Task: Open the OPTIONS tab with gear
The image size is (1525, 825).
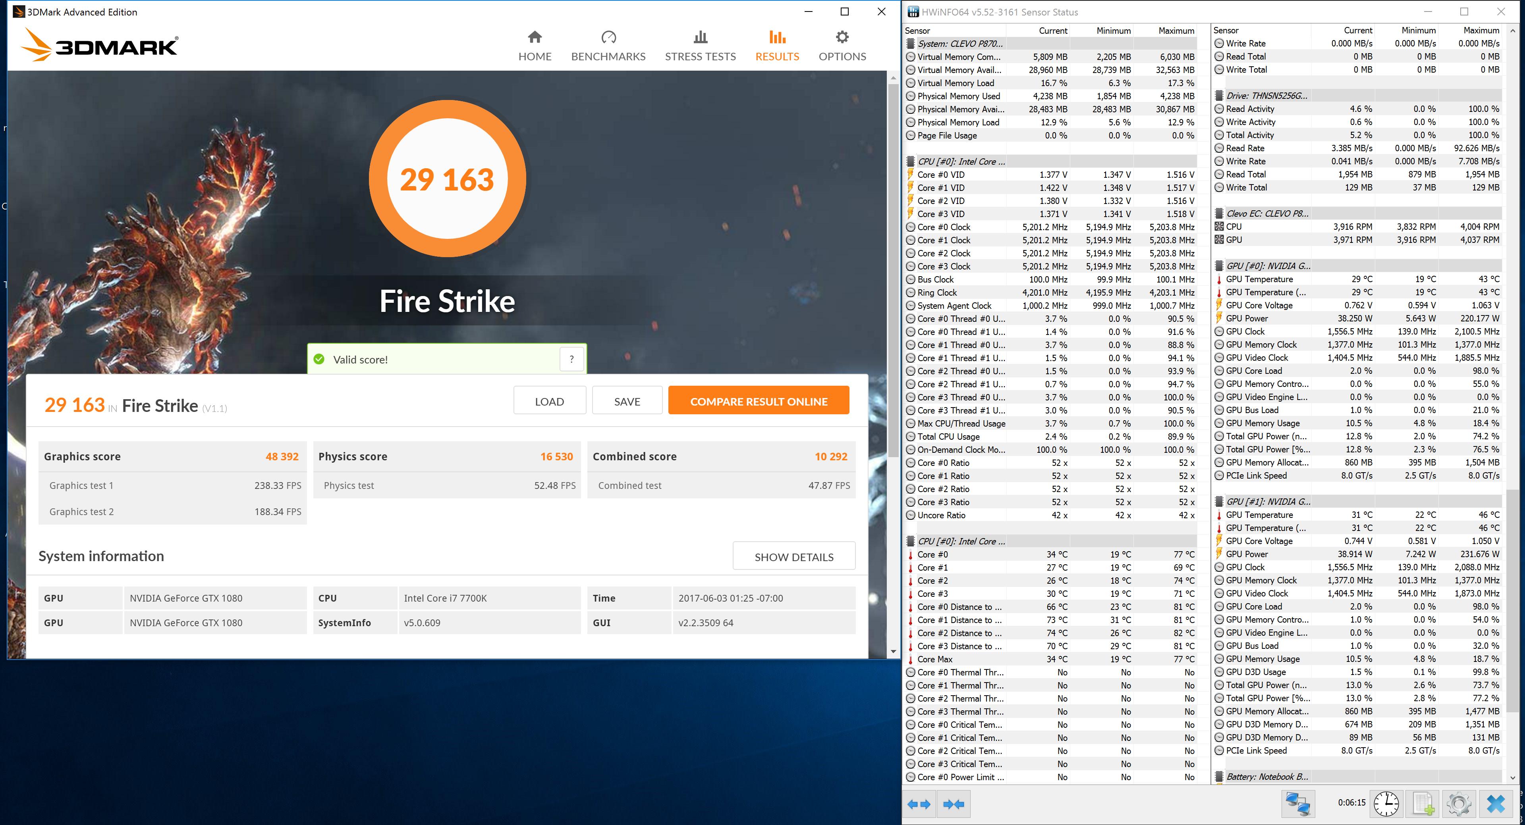Action: pyautogui.click(x=842, y=46)
